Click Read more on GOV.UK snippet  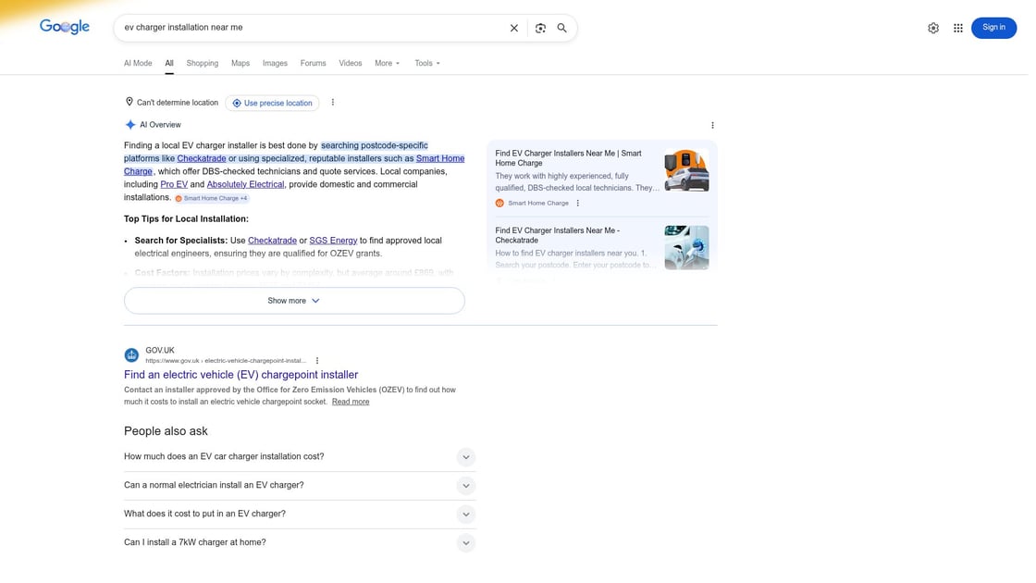[x=351, y=402]
